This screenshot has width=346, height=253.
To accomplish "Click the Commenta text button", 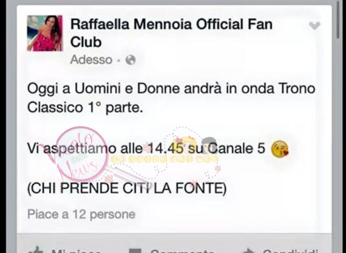I will tap(182, 251).
